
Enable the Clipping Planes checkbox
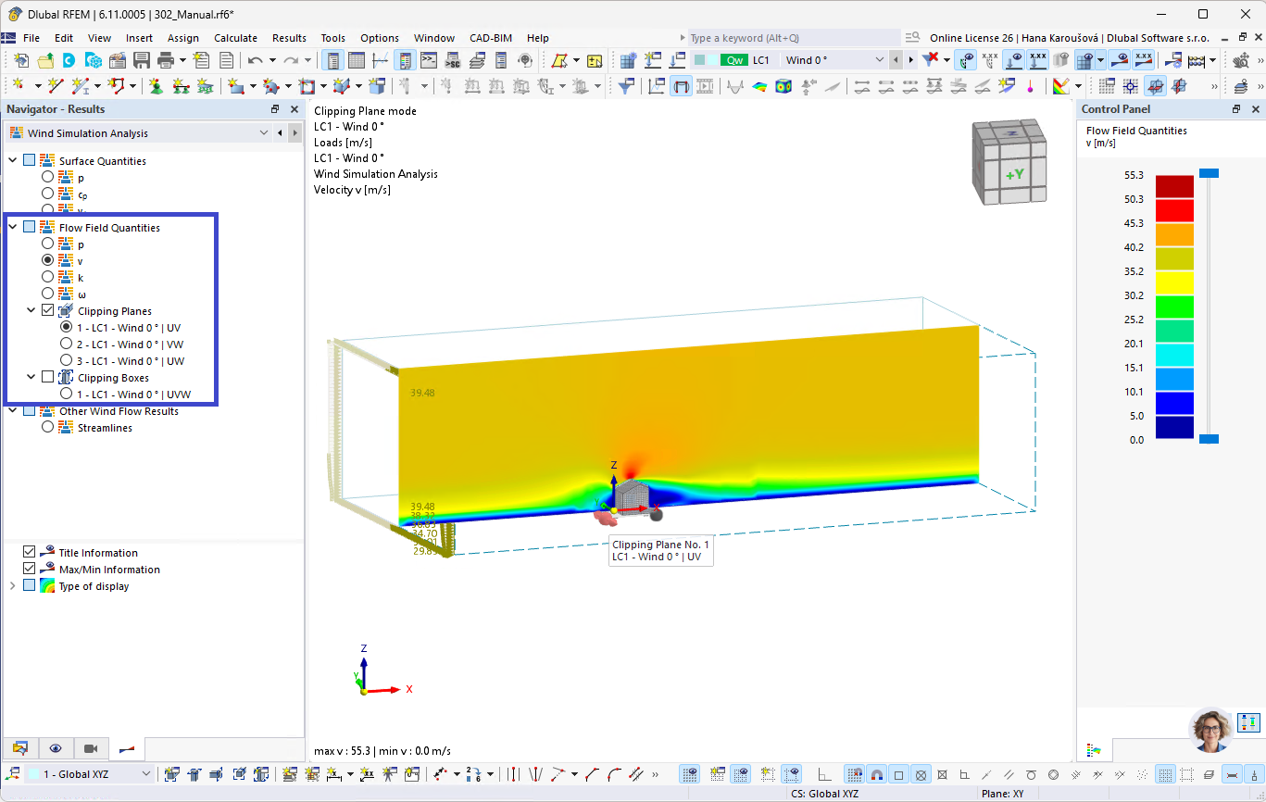pos(45,310)
